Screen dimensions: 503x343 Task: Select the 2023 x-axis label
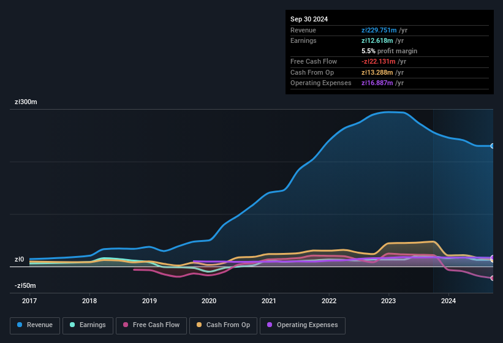click(388, 301)
